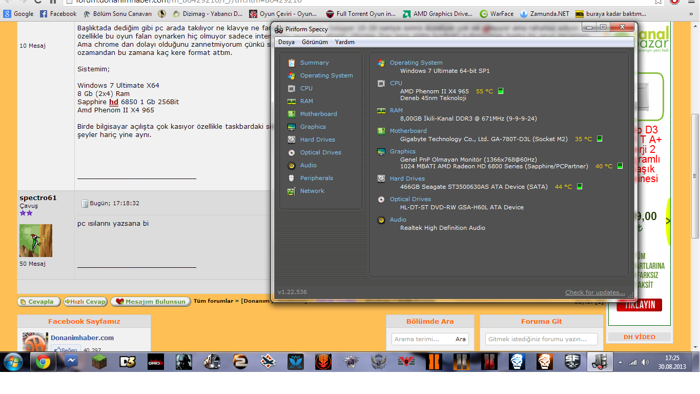The height and width of the screenshot is (394, 700).
Task: Select the CPU temperature 55 °C value
Action: point(484,91)
